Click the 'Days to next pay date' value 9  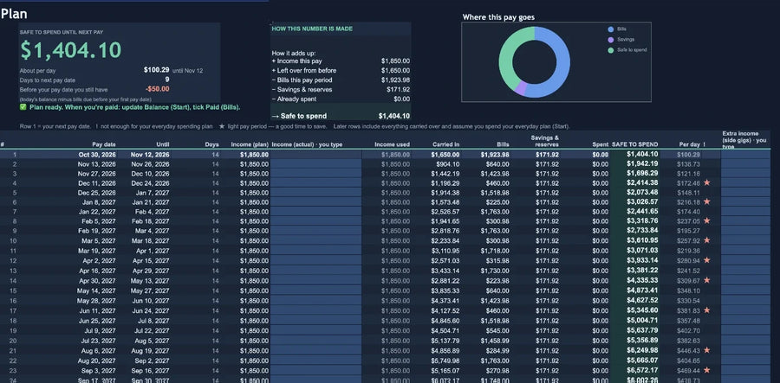pos(167,80)
